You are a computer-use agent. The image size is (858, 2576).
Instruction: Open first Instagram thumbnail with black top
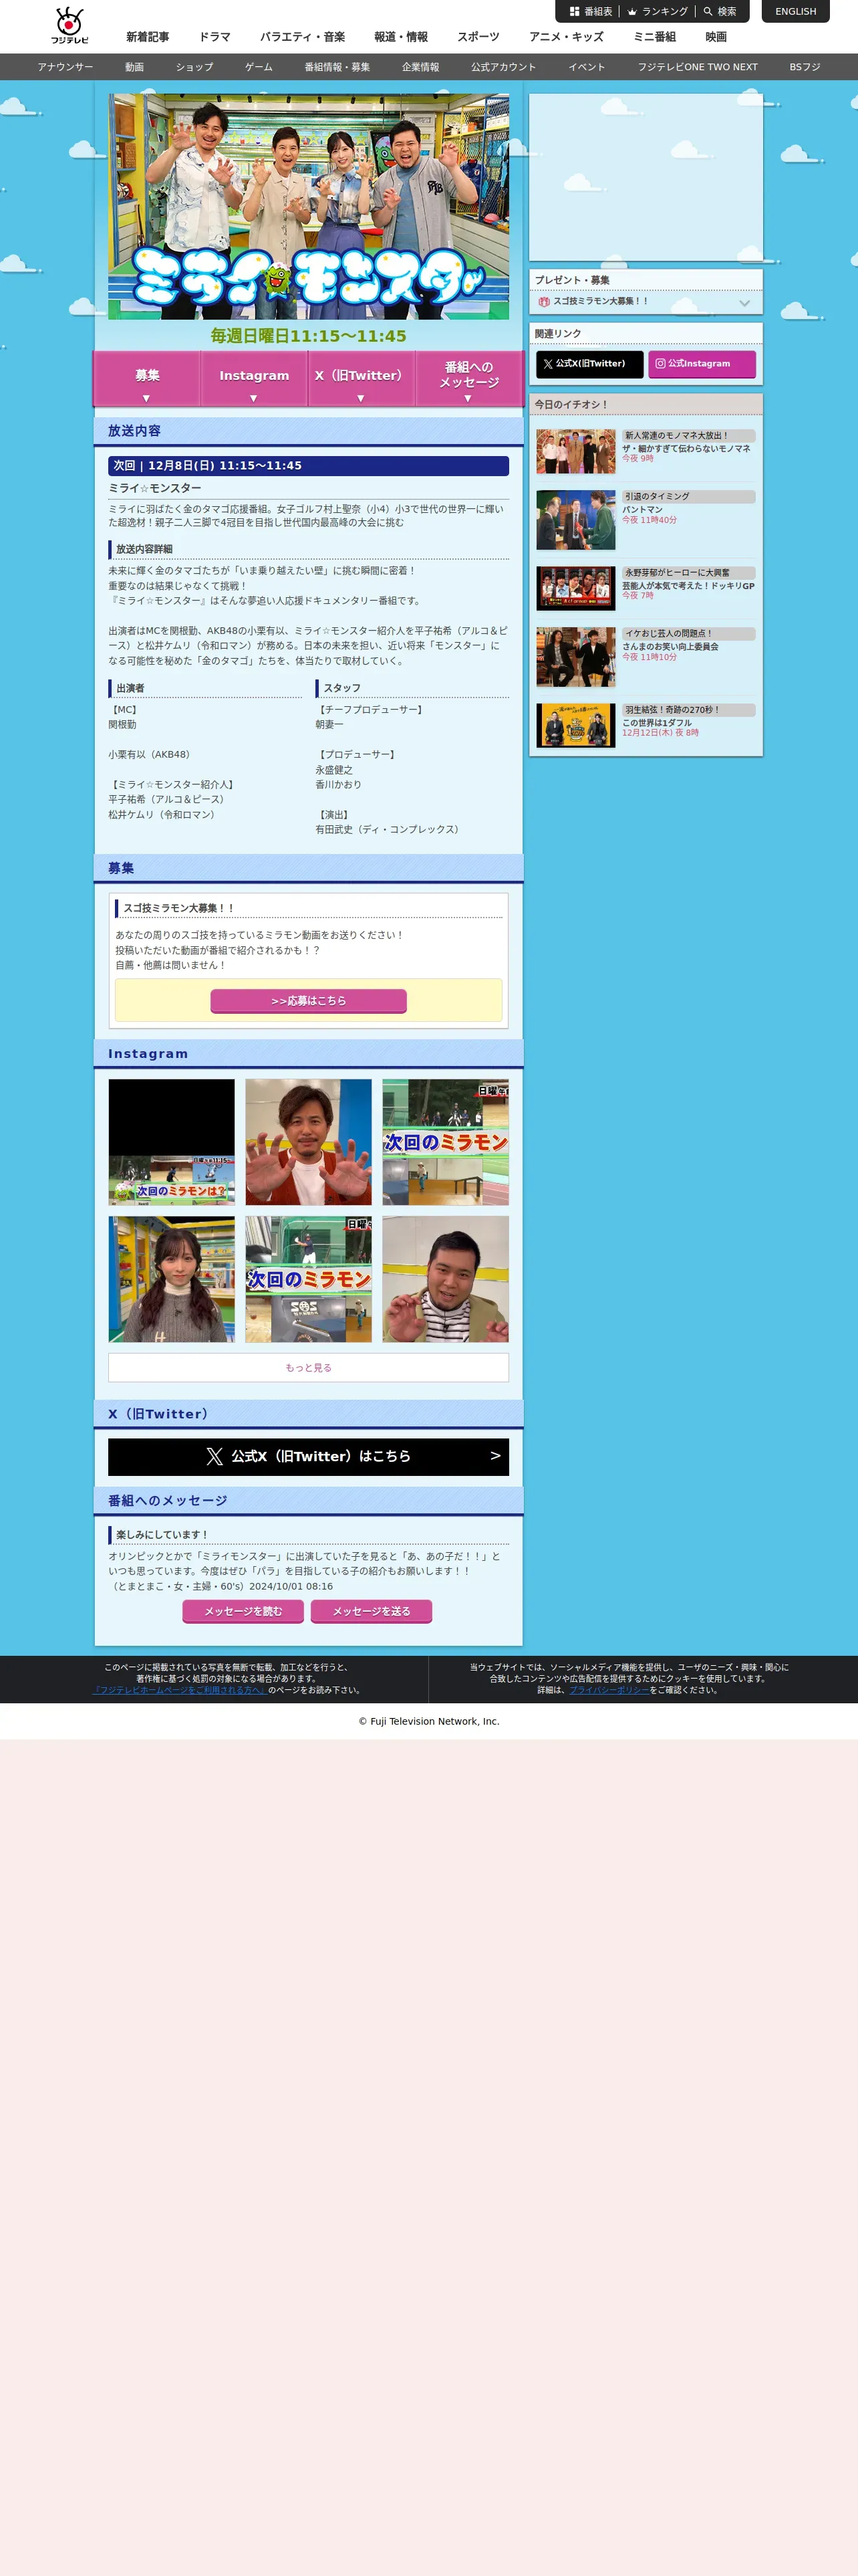click(172, 1142)
